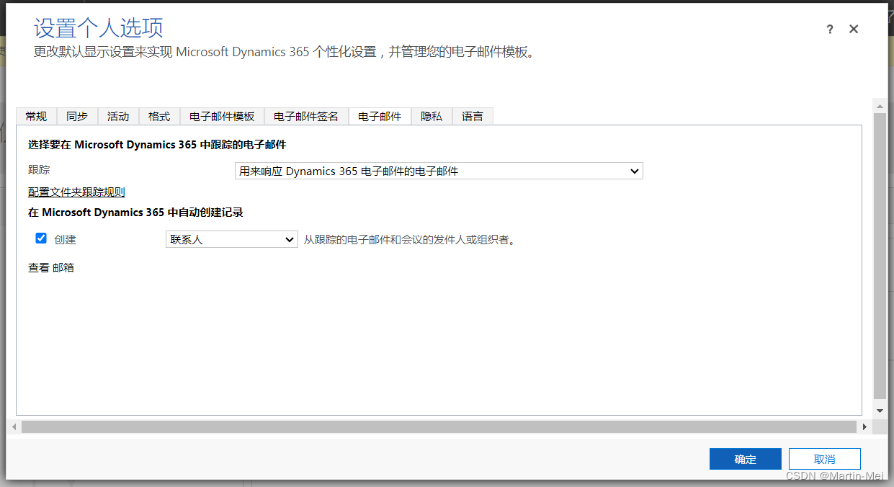894x487 pixels.
Task: Expand the 联系人 record type dropdown
Action: [231, 239]
